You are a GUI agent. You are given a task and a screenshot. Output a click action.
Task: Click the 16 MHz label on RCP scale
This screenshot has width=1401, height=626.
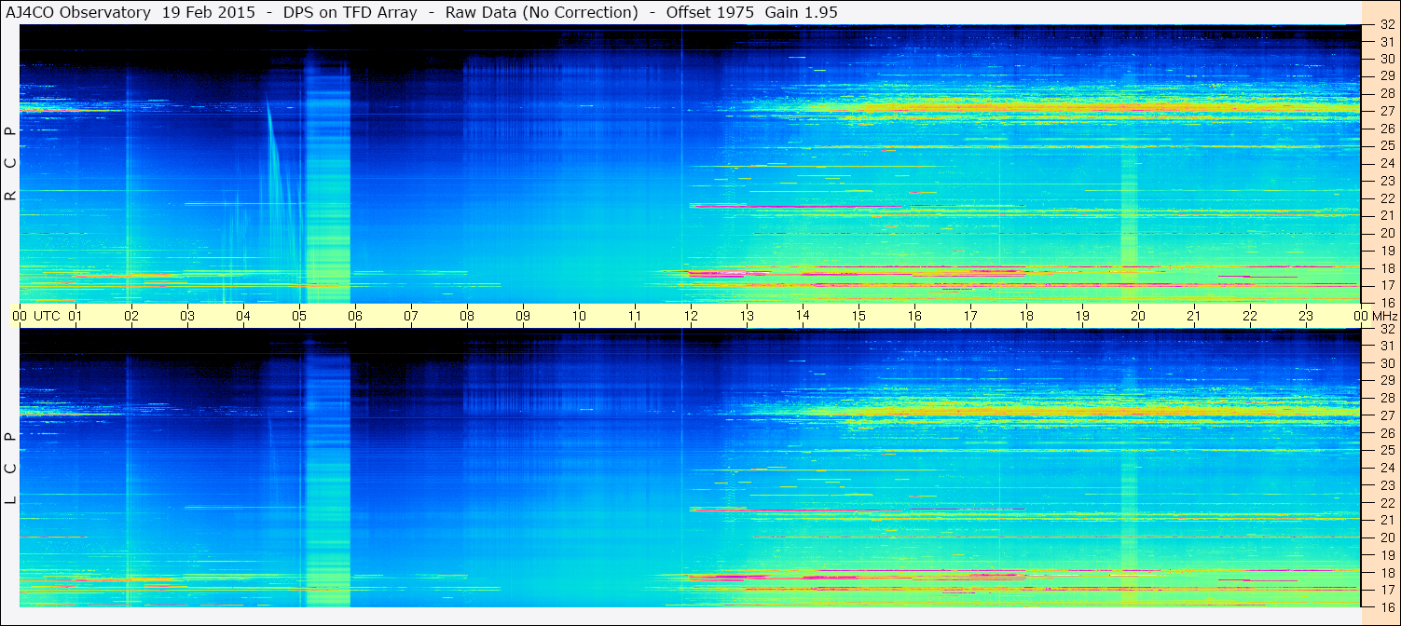pyautogui.click(x=1387, y=303)
